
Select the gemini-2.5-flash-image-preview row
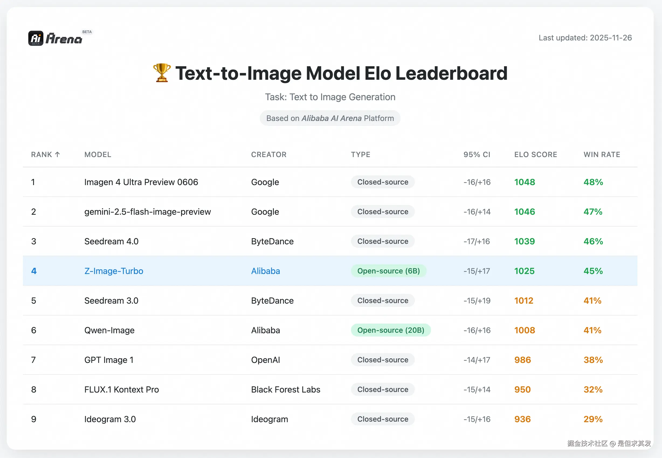(147, 212)
